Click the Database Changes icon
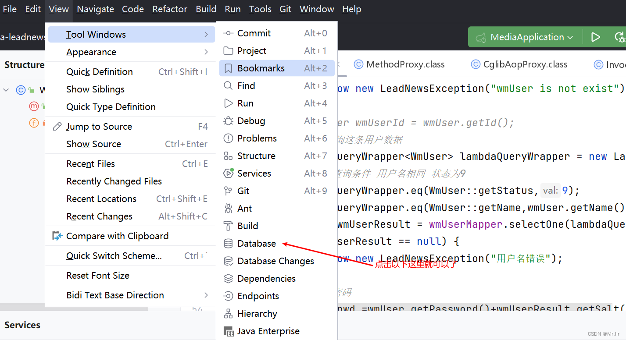 [228, 261]
